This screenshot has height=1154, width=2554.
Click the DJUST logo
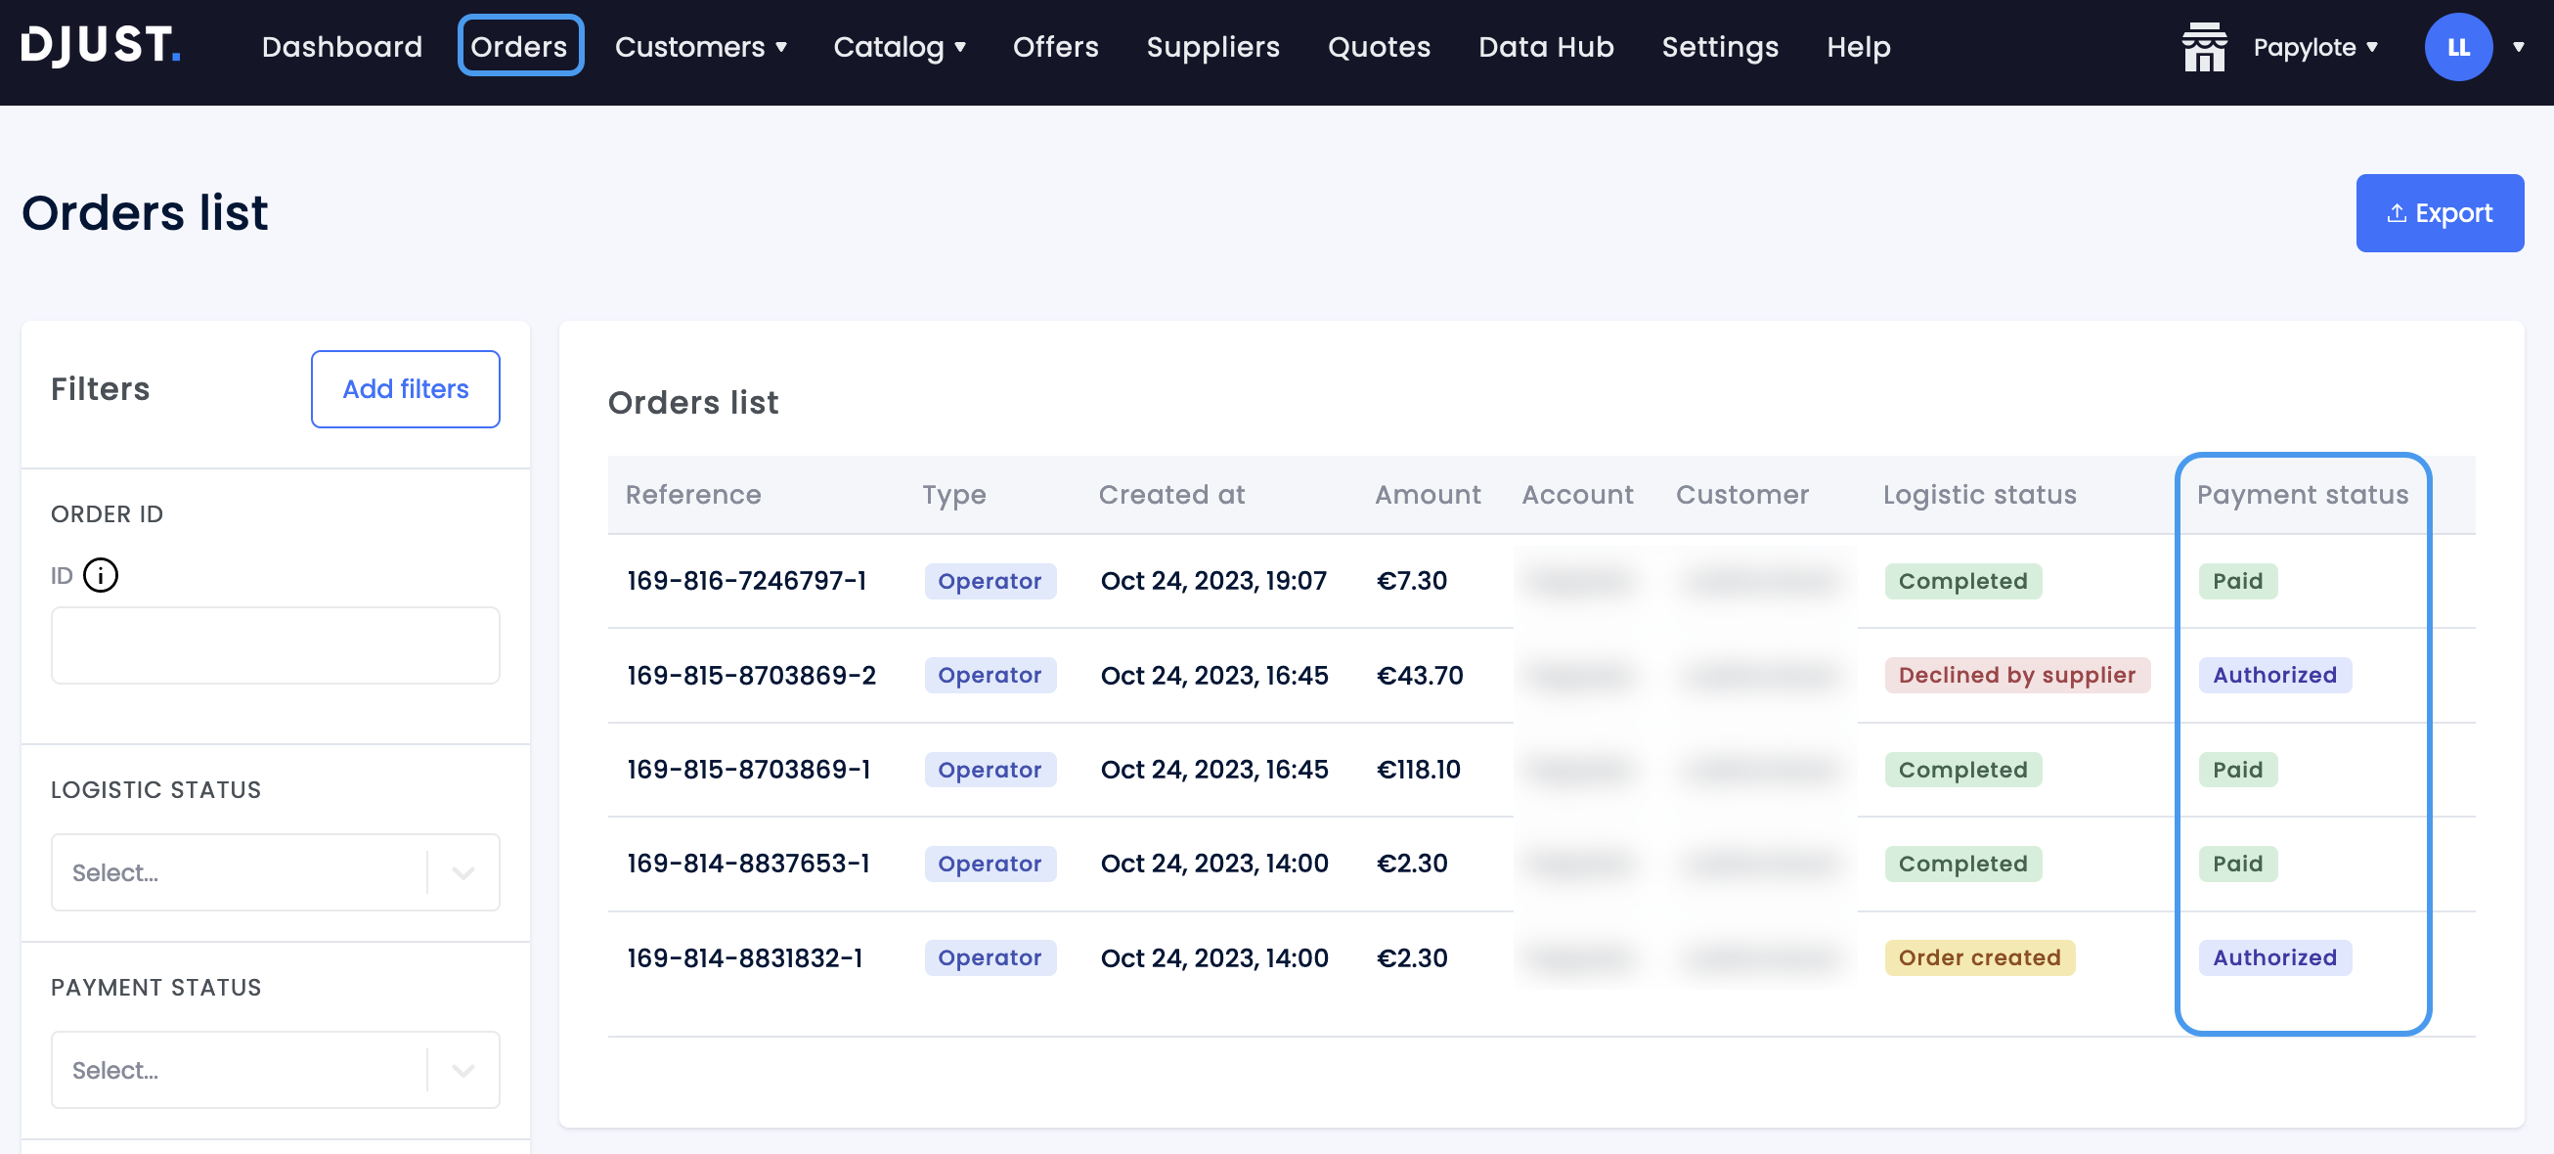[99, 45]
